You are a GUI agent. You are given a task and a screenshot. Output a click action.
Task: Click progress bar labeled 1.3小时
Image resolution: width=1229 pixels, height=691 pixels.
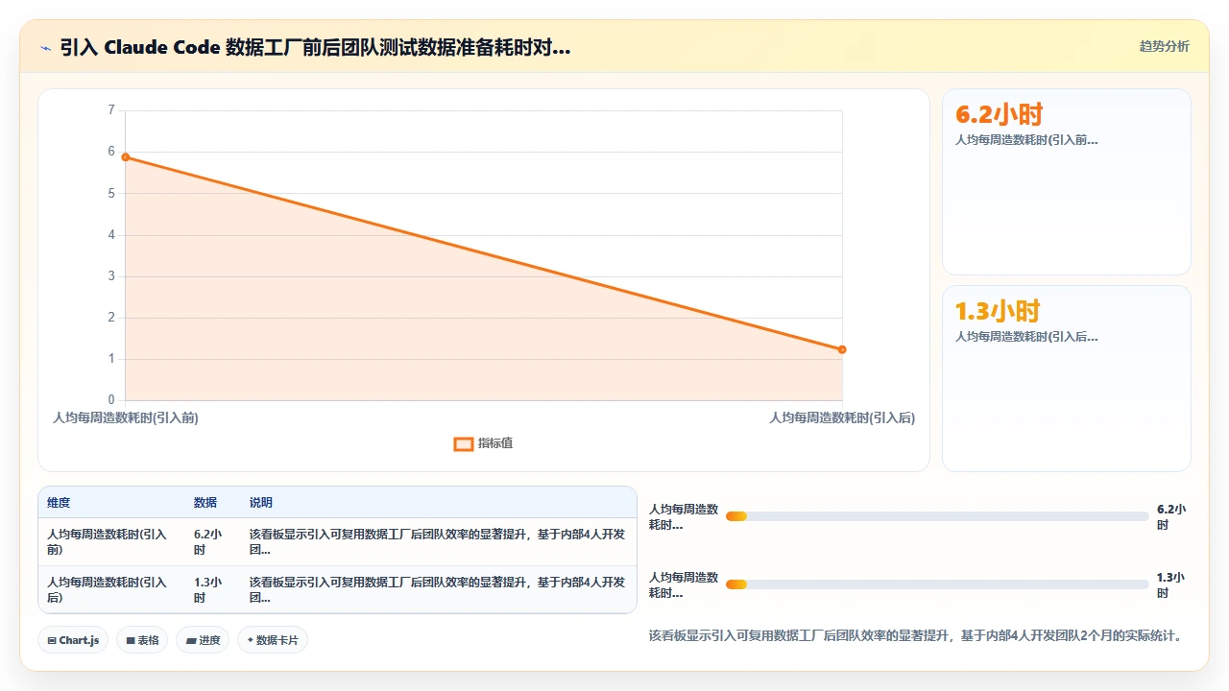[x=937, y=584]
